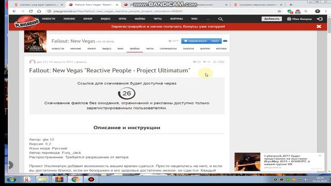Expand the more menu dots in header
Screen dimensions: 331x186
click(x=208, y=19)
